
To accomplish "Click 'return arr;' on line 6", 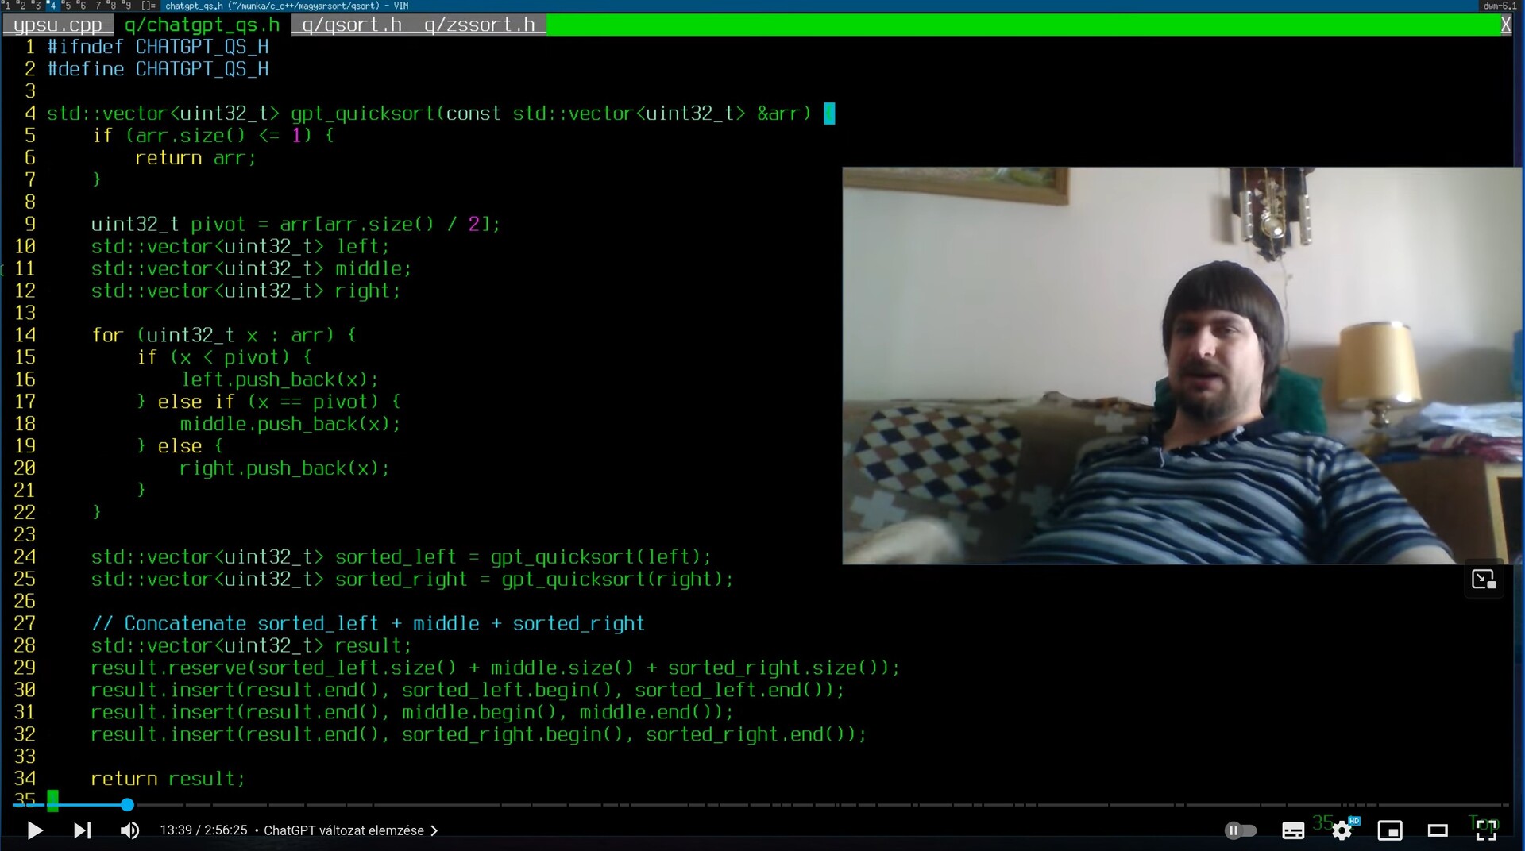I will pos(195,158).
